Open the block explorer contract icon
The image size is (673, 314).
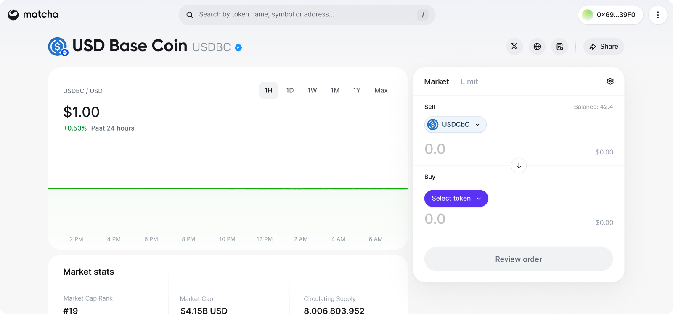click(x=560, y=47)
